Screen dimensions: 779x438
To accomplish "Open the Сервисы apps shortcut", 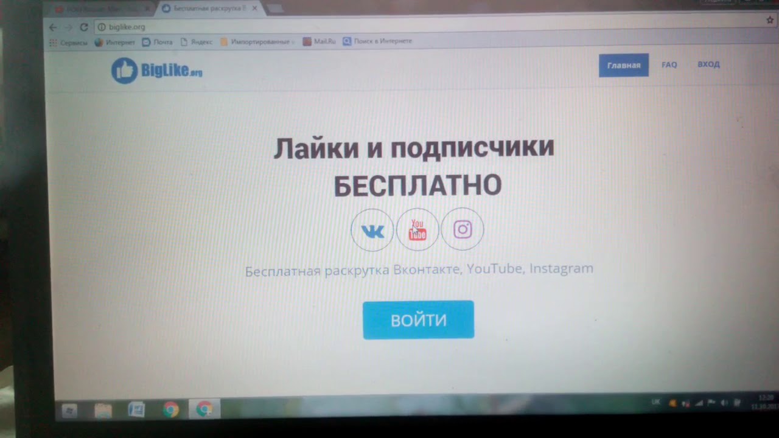I will click(68, 43).
